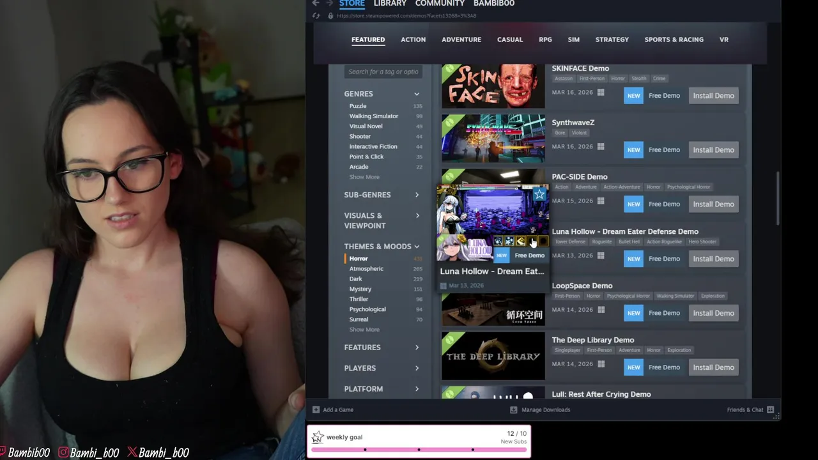Image resolution: width=818 pixels, height=460 pixels.
Task: Click the store page vertical scrollbar
Action: pyautogui.click(x=778, y=198)
